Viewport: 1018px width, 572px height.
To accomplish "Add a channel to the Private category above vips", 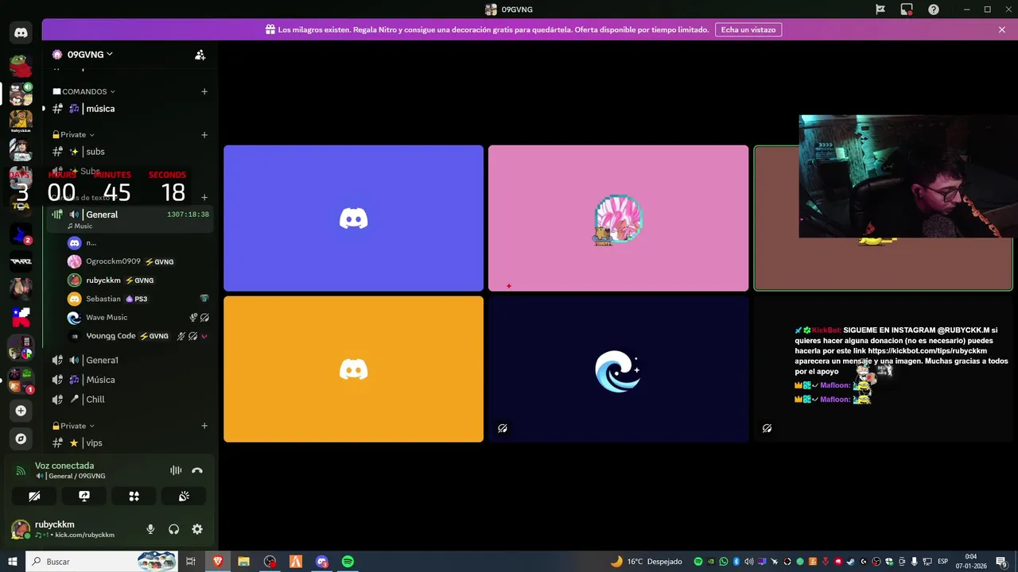I will (204, 426).
